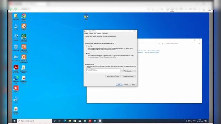Launch Microsoft Edge from the taskbar

[x=65, y=121]
